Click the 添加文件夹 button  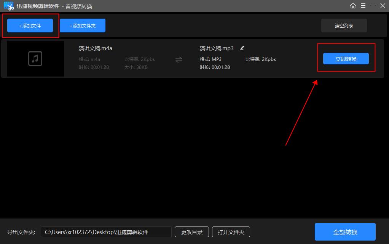[82, 25]
